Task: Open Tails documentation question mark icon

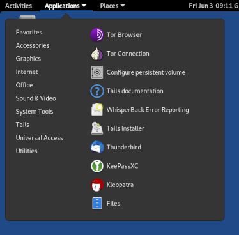Action: [97, 91]
